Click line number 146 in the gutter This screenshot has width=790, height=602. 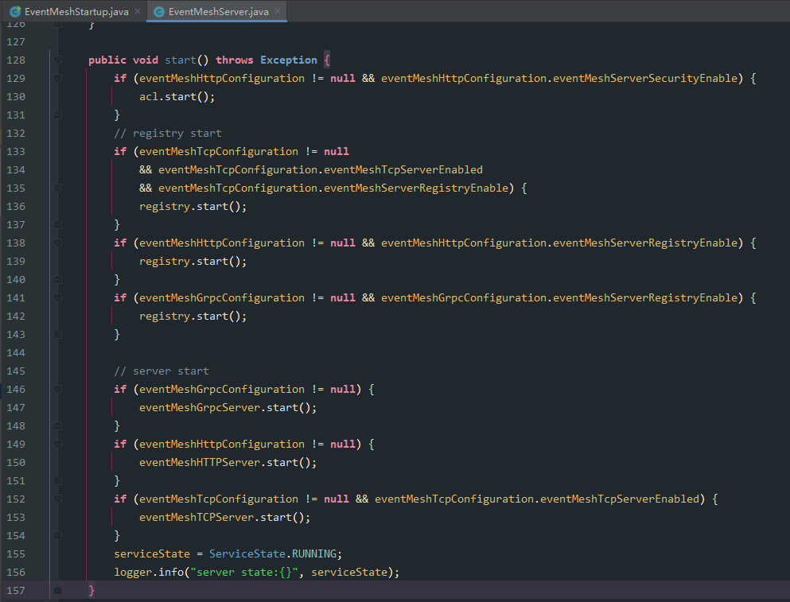point(16,390)
